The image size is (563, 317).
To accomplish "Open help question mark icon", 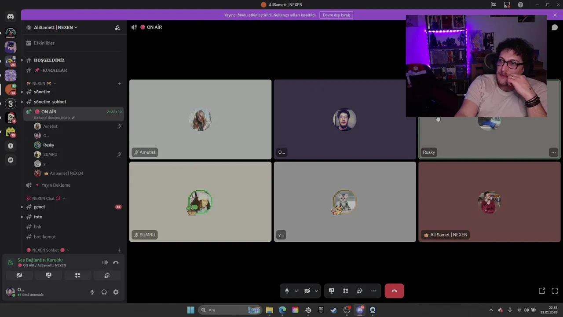I will [x=520, y=5].
